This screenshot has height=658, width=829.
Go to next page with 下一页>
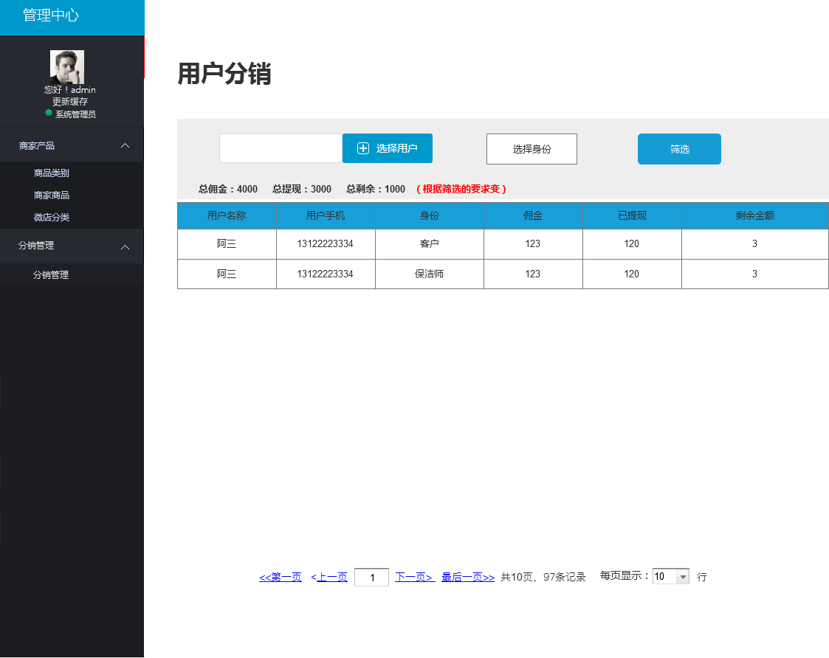tap(414, 578)
